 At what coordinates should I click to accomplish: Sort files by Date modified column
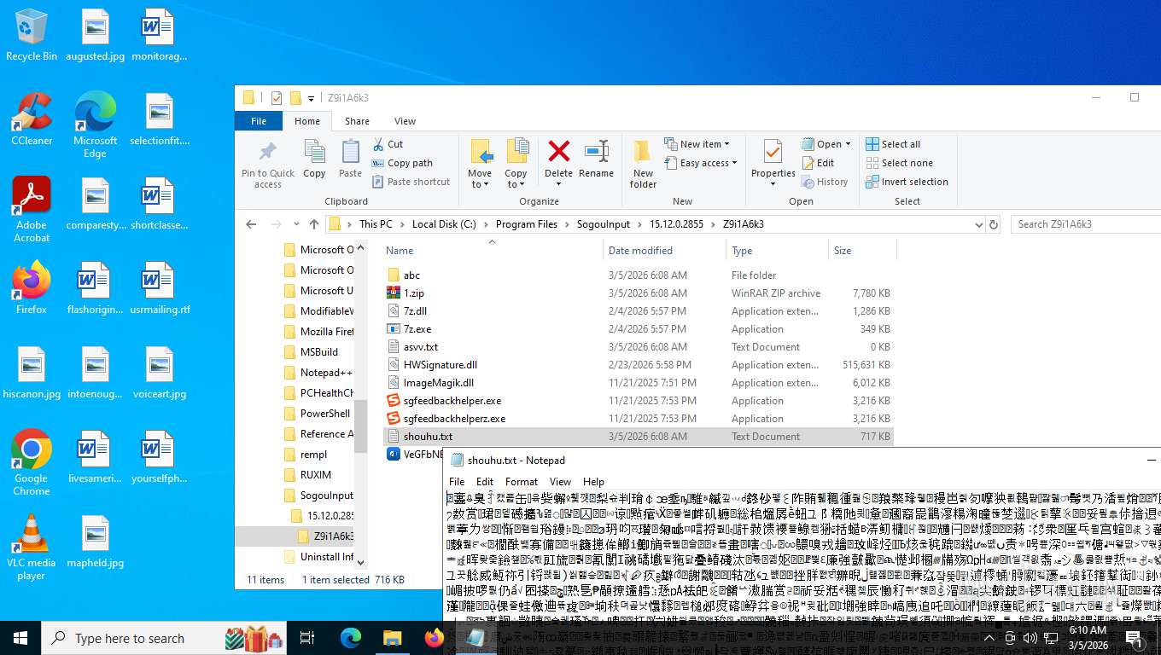tap(664, 251)
